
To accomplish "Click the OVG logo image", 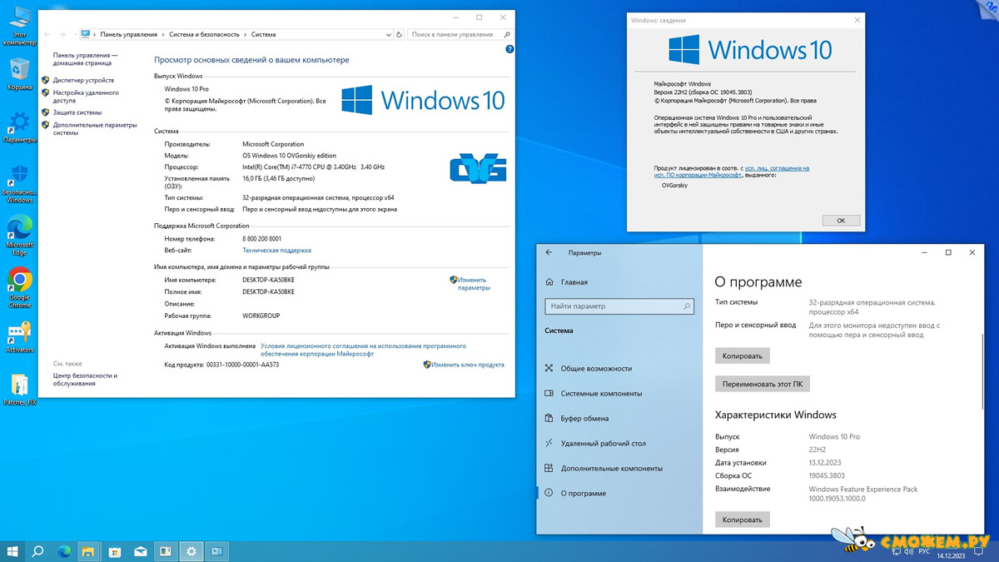I will [478, 168].
